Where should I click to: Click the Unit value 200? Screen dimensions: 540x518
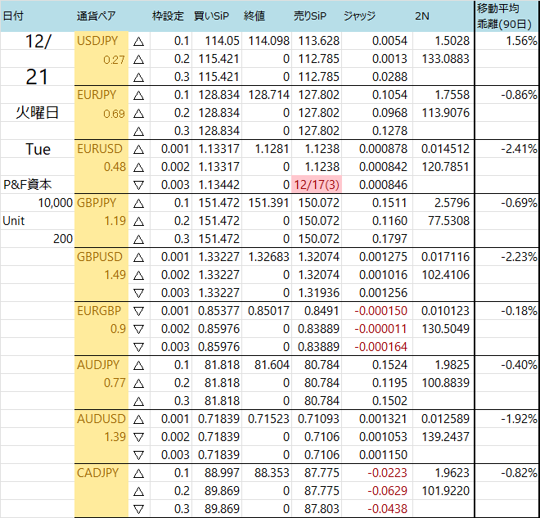click(x=63, y=239)
